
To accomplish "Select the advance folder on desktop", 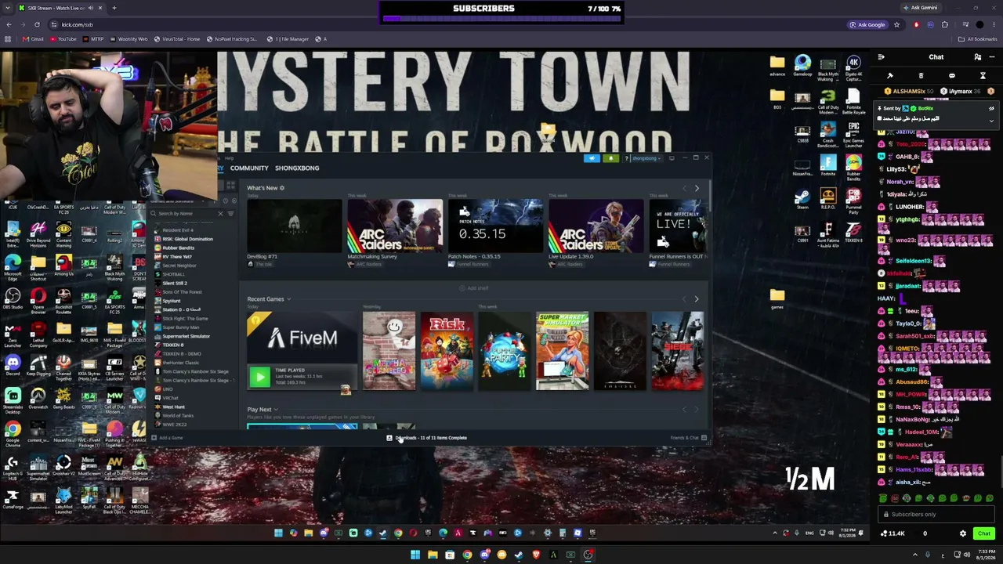I will click(777, 66).
